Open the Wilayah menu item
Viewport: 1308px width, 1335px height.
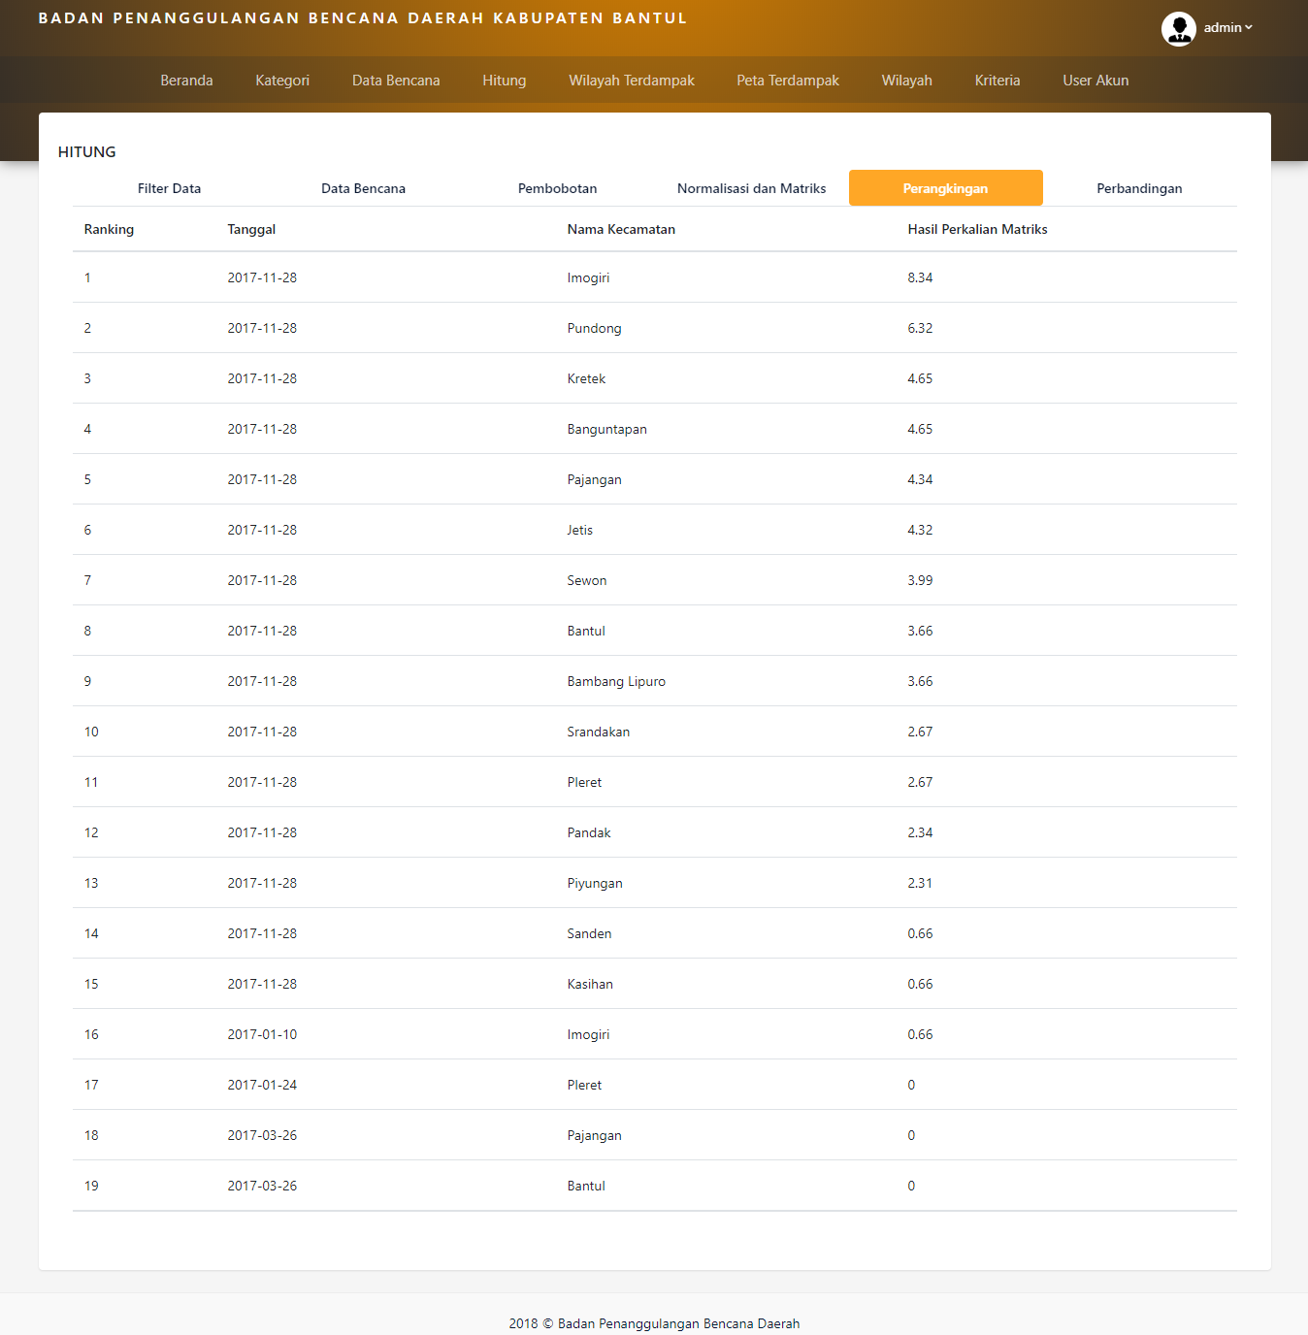(906, 81)
